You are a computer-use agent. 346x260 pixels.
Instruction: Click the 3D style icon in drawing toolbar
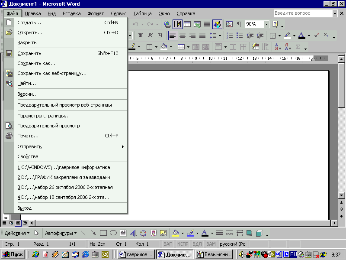[259, 233]
